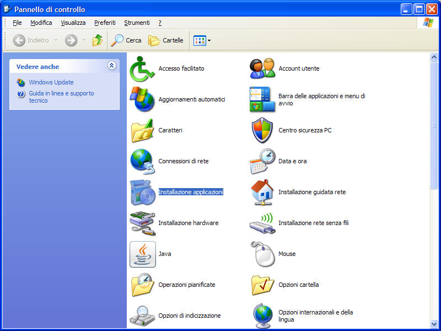Click the Windows Update link
The height and width of the screenshot is (331, 441).
51,82
